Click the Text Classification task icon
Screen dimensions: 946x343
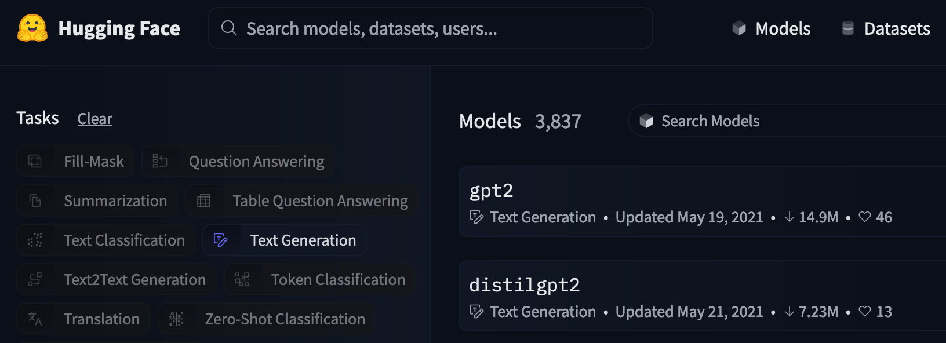35,240
